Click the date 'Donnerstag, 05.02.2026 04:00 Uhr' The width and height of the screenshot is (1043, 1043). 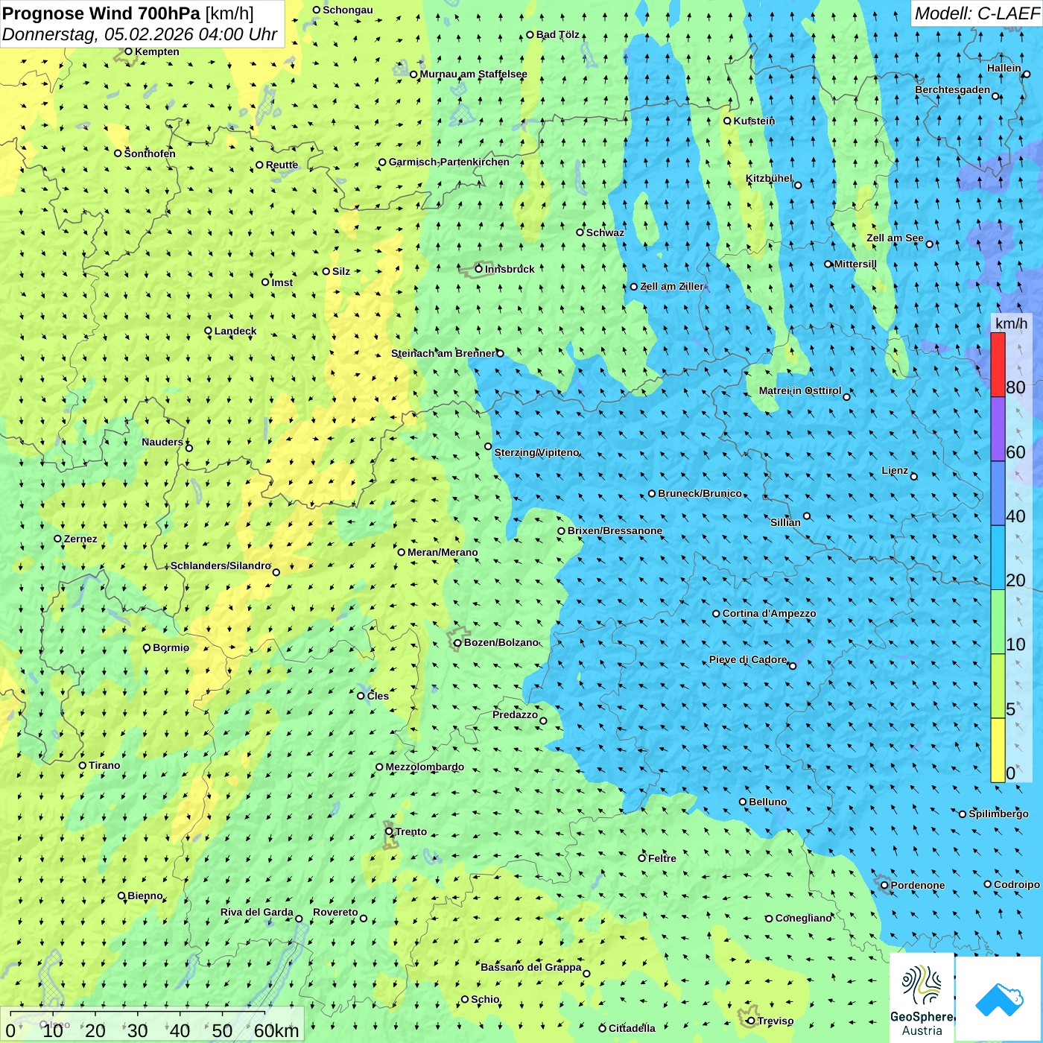click(x=139, y=34)
